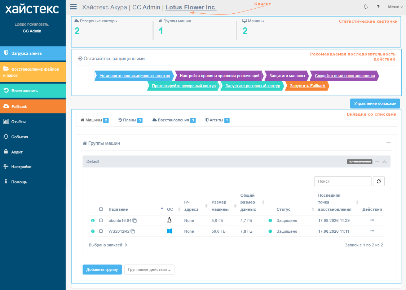Open the Меню dropdown in top bar

click(395, 7)
